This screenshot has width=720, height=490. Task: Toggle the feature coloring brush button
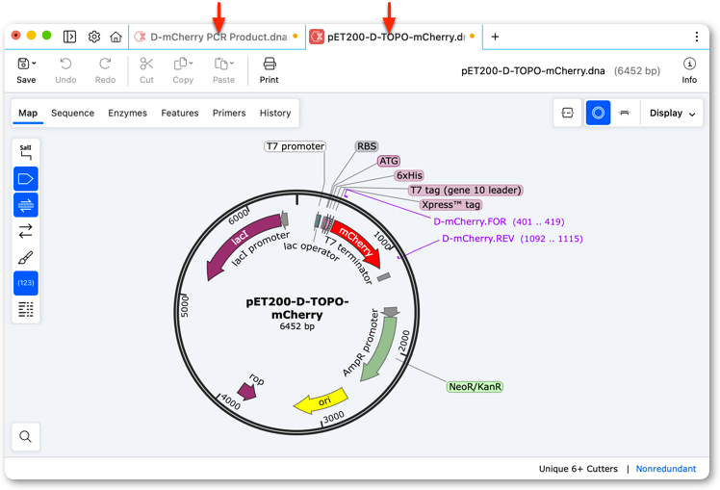(26, 257)
